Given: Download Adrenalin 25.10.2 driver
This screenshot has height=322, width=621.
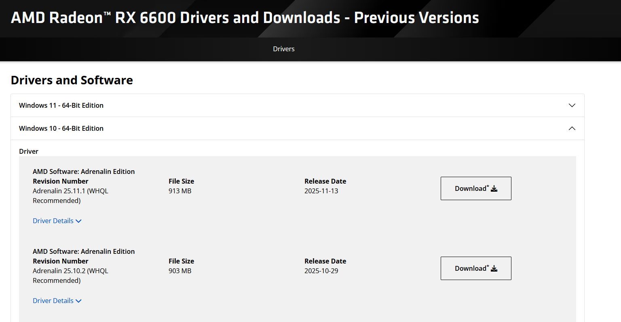Looking at the screenshot, I should 476,268.
